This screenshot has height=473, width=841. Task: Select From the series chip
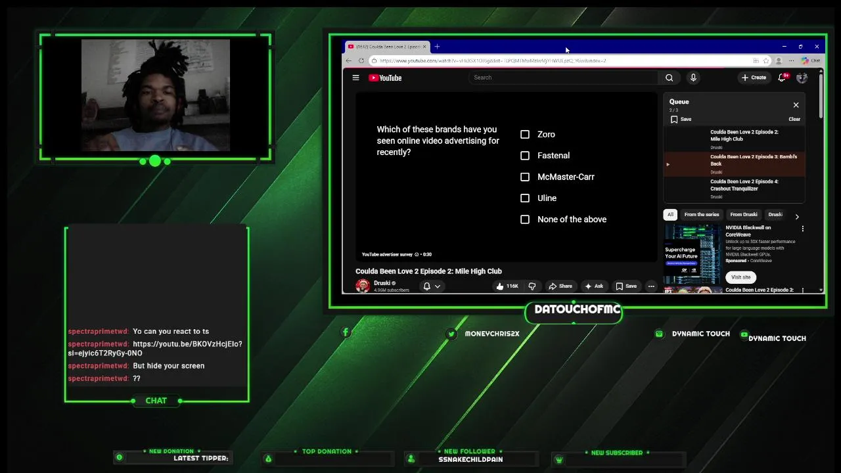[x=702, y=215]
